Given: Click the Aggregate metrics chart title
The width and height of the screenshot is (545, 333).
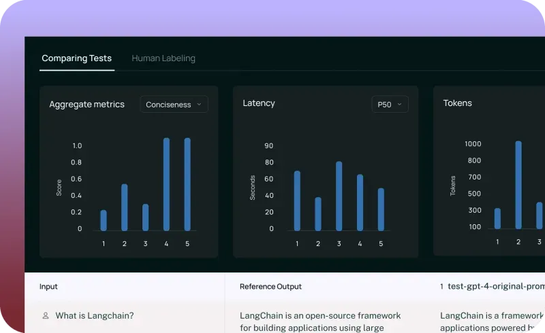Looking at the screenshot, I should coord(87,105).
